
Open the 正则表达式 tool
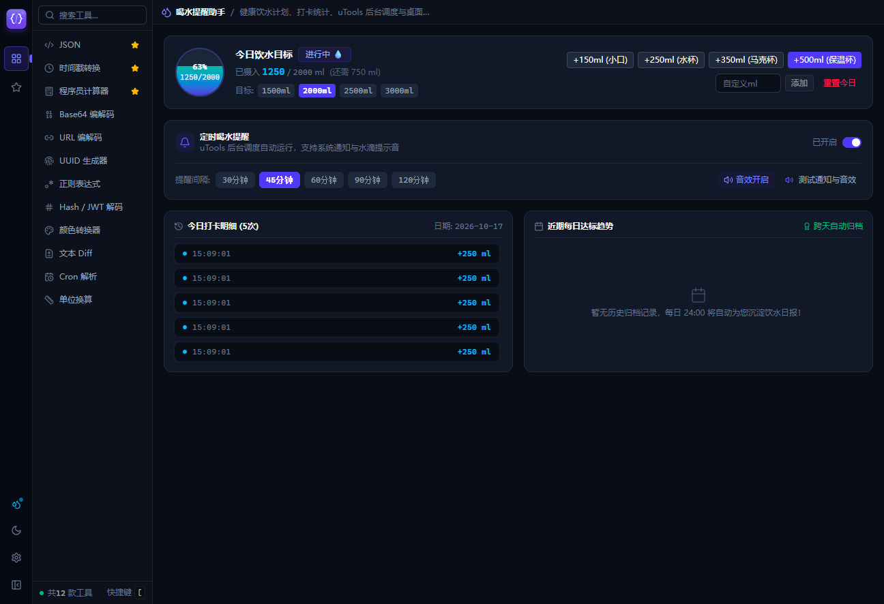click(x=92, y=184)
